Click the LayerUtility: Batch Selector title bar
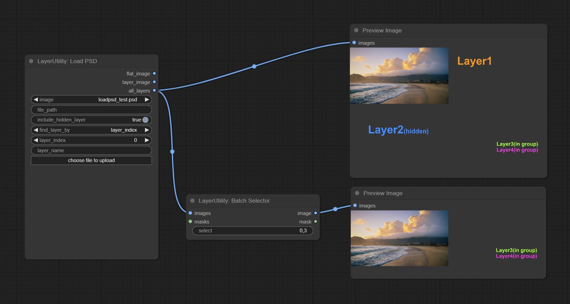 click(x=253, y=201)
